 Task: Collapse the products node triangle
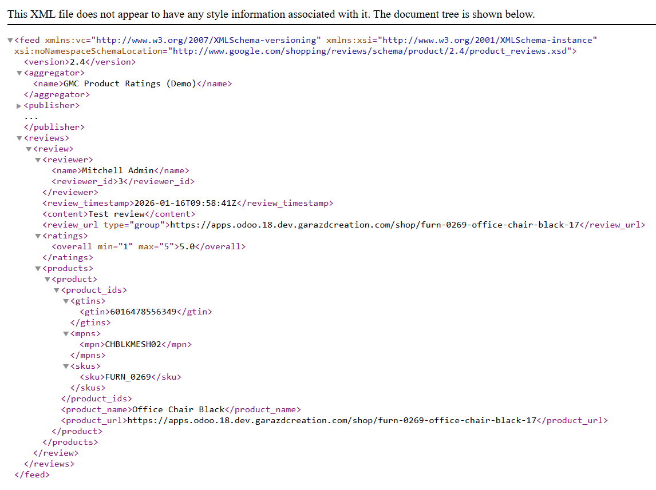pos(38,269)
